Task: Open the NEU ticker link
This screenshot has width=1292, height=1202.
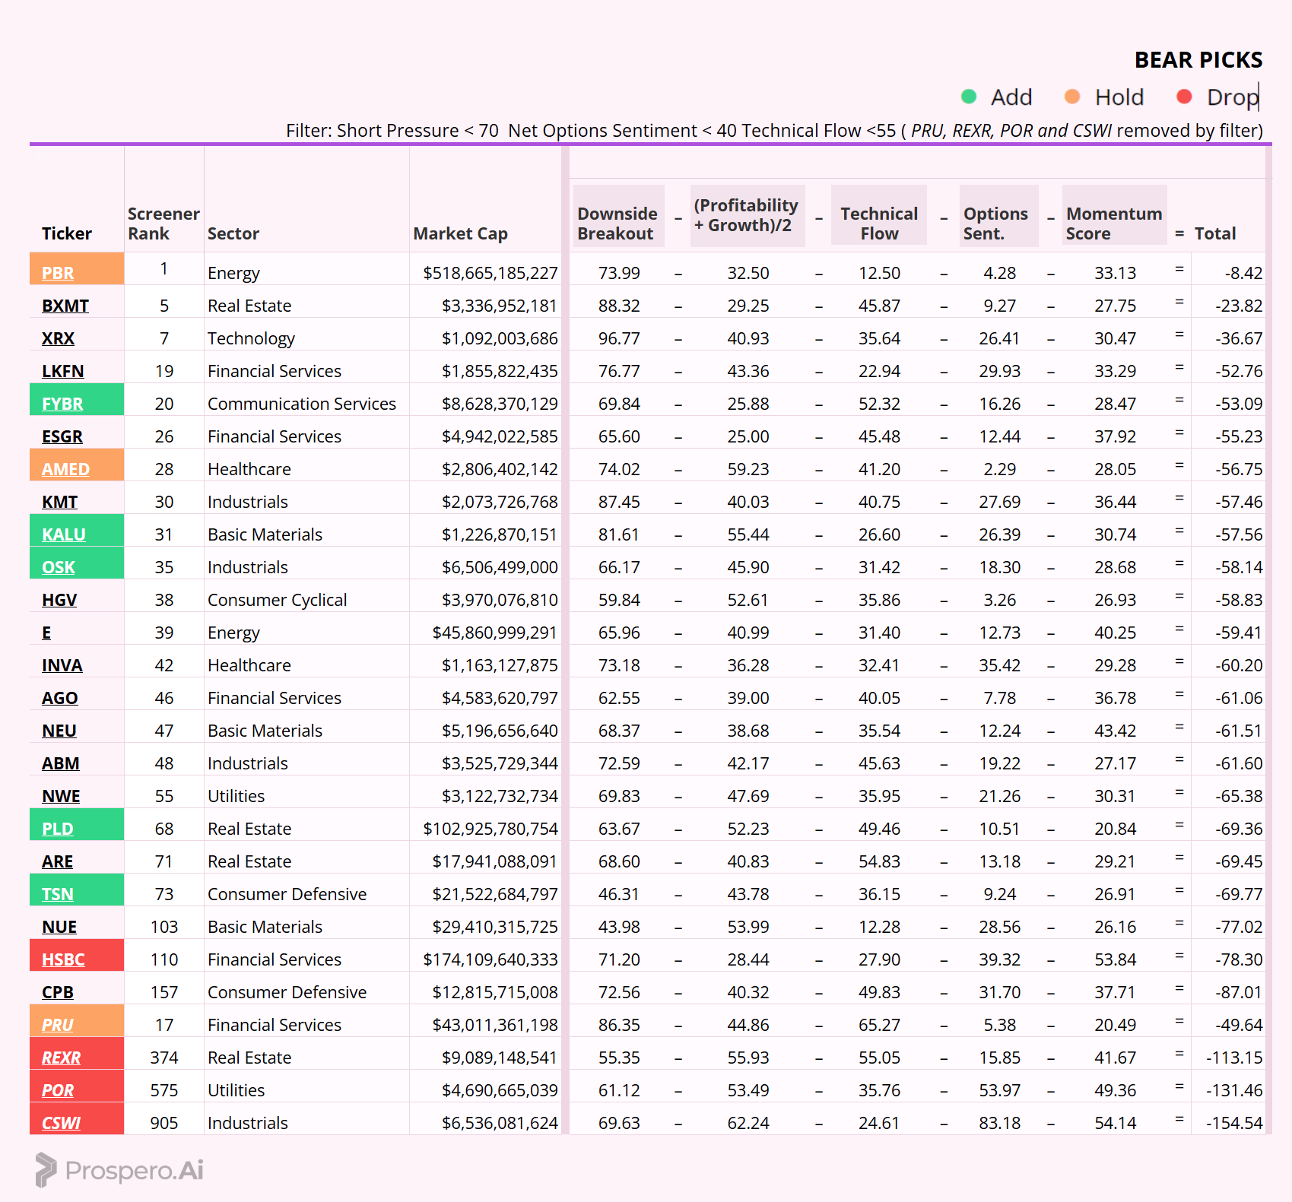Action: (x=59, y=731)
